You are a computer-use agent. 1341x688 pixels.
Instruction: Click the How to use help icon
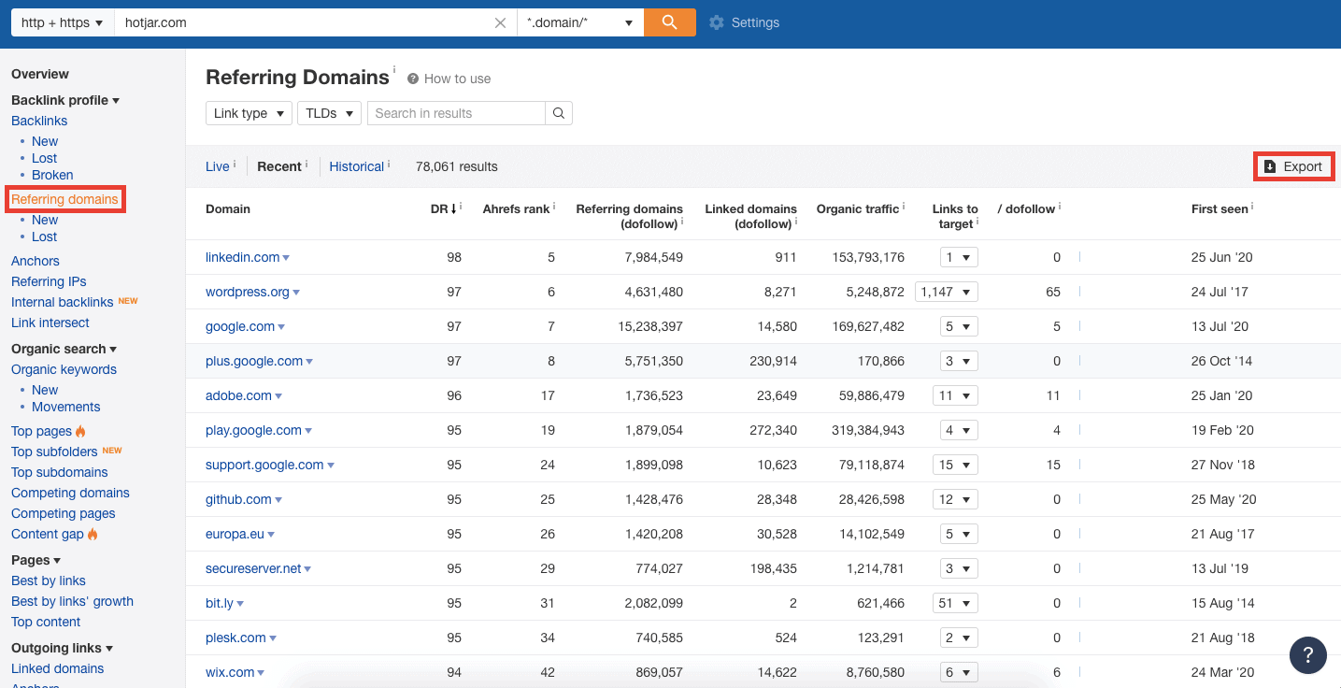(413, 79)
